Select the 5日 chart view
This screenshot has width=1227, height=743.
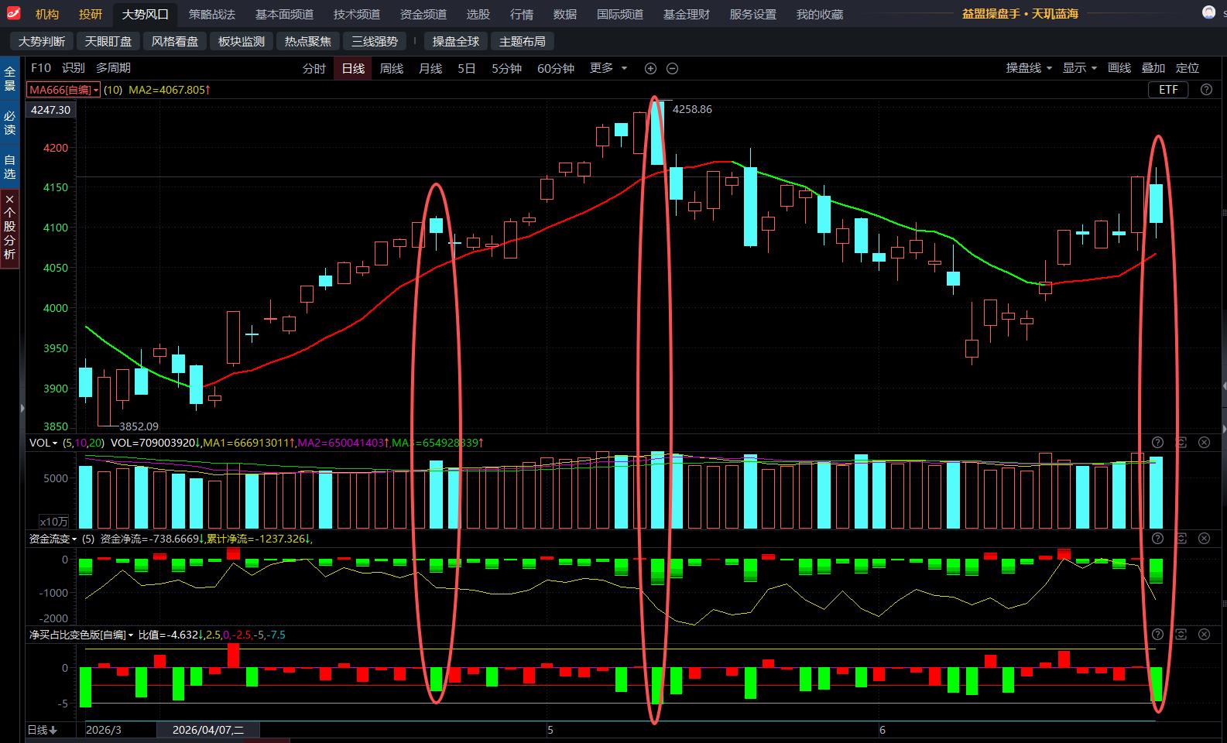467,68
